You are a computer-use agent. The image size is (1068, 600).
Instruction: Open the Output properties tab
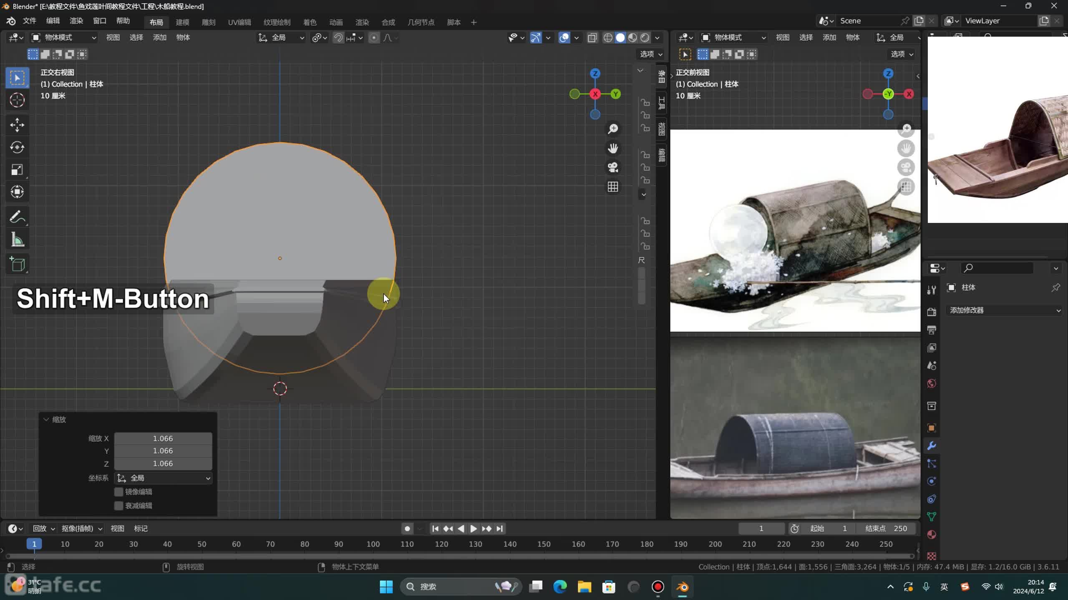[932, 330]
